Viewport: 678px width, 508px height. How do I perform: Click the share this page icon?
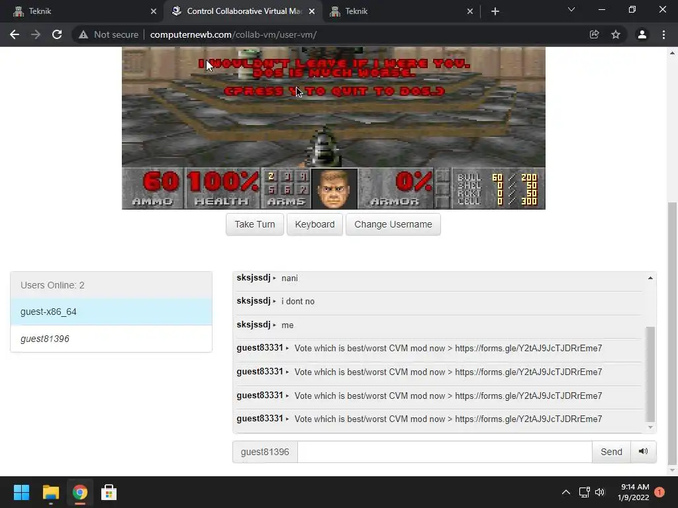point(594,34)
